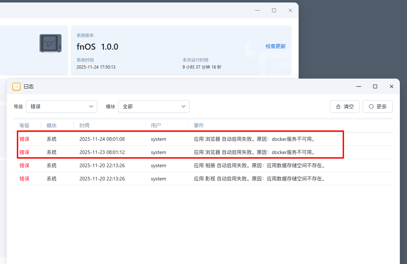Click the 等级 column header

tap(24, 126)
